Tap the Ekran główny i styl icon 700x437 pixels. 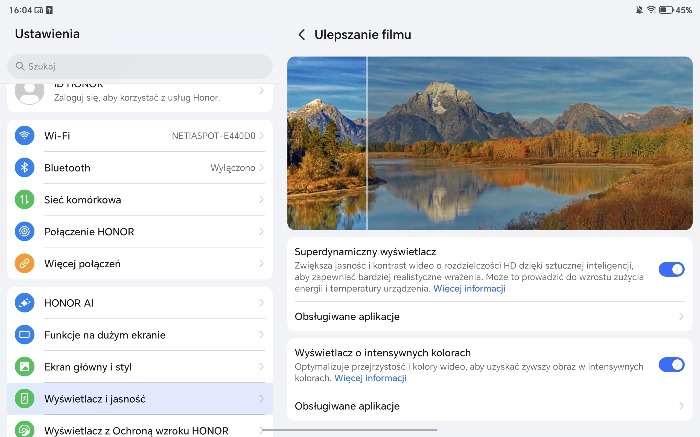click(x=25, y=367)
